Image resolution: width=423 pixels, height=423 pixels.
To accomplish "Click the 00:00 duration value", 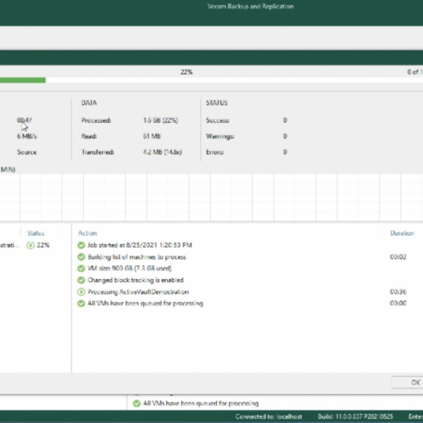I will pos(398,303).
